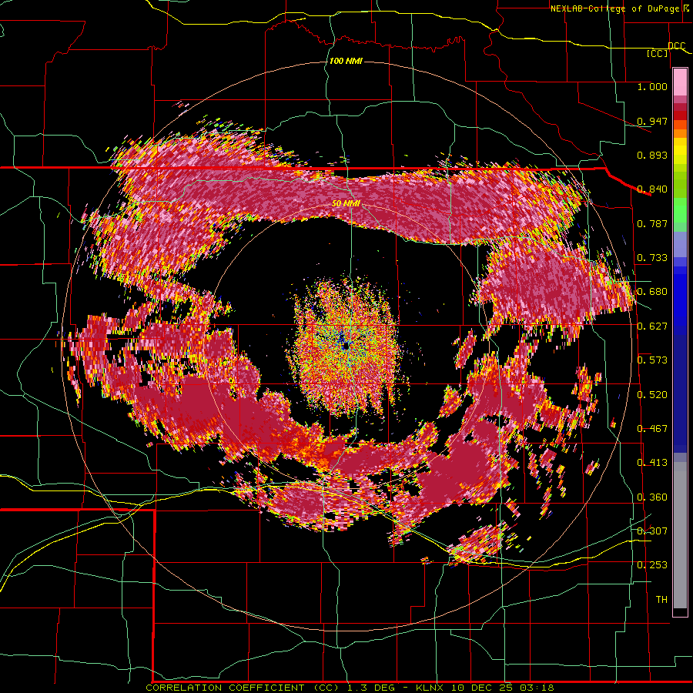Select the 0.413 legend value

[652, 463]
